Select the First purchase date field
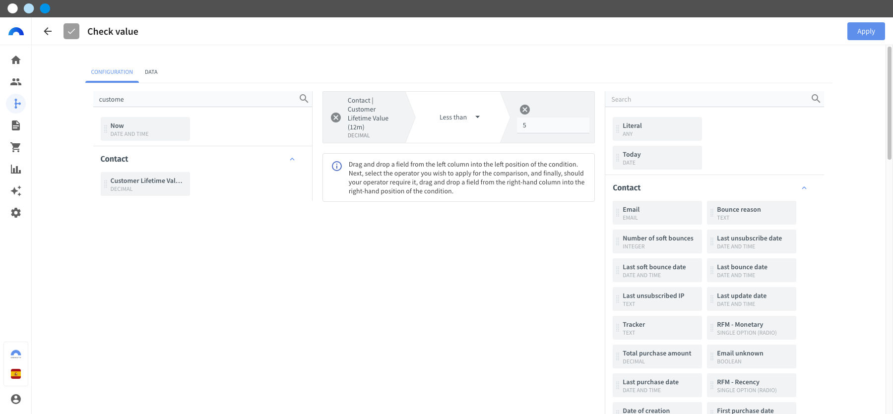This screenshot has width=893, height=414. pos(752,409)
